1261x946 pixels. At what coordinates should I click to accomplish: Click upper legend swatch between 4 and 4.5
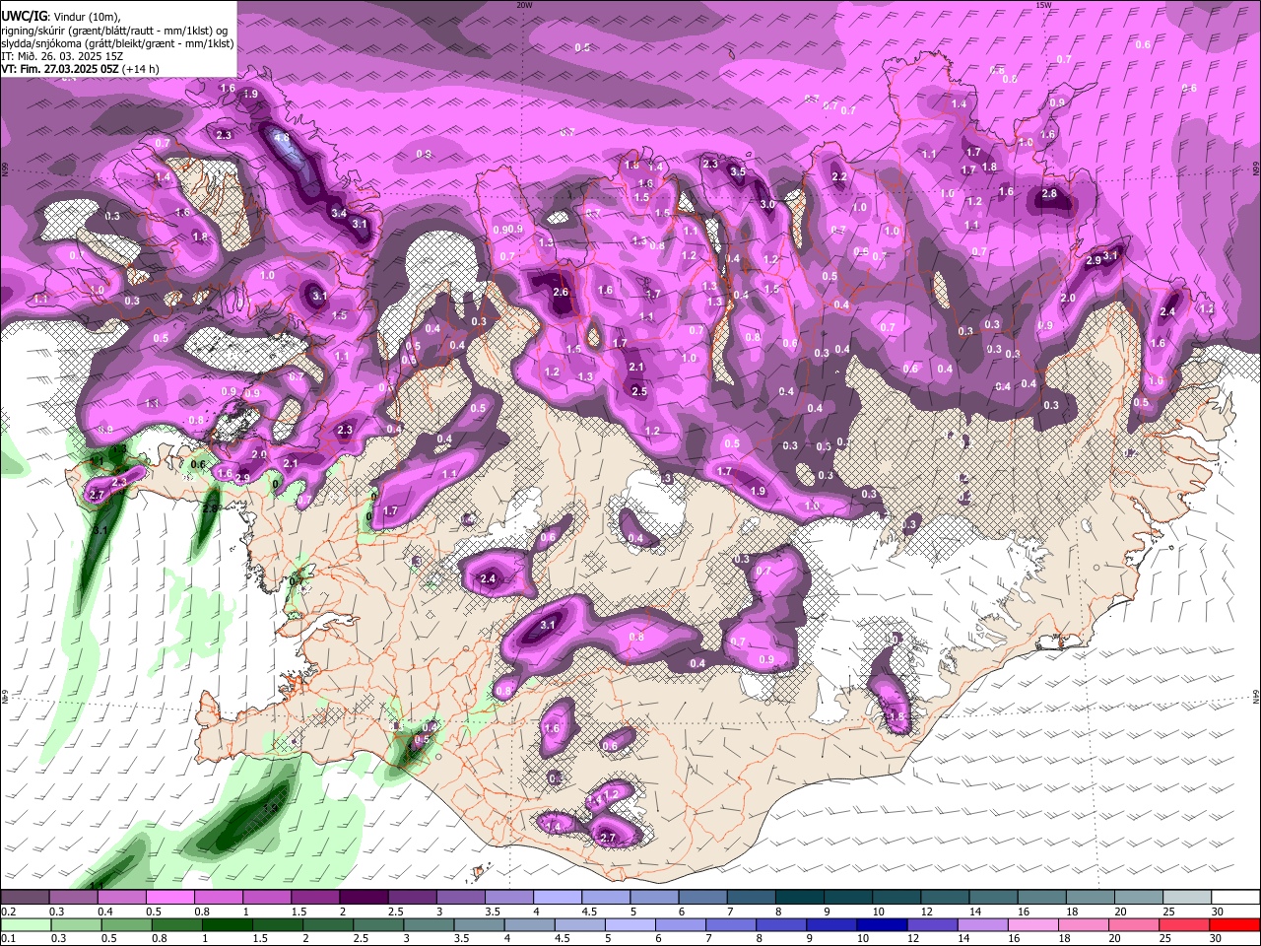pos(557,898)
